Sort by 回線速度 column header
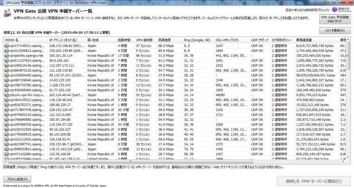 (169, 40)
